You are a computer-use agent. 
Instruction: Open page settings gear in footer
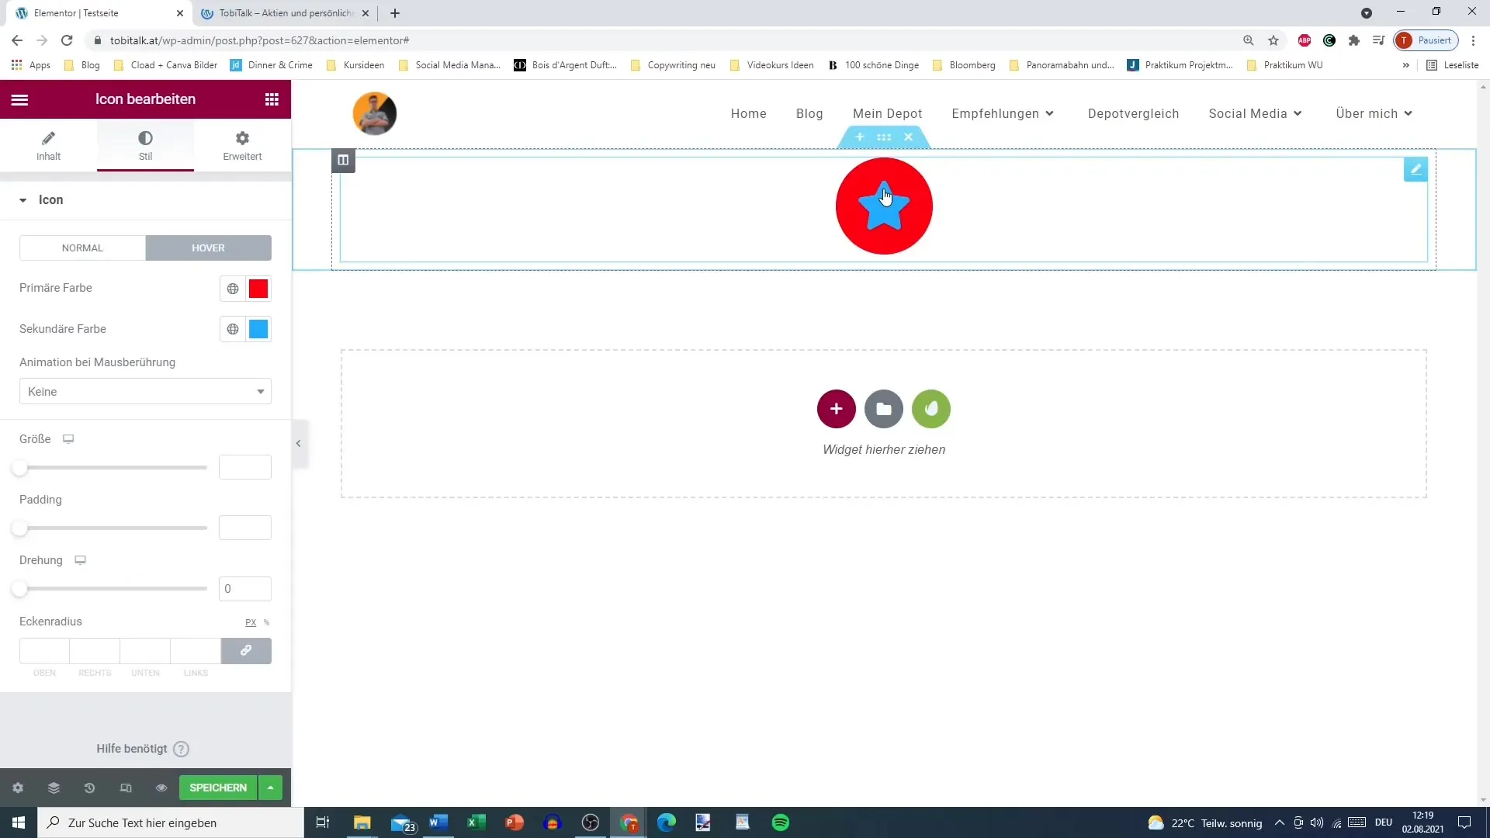[18, 788]
